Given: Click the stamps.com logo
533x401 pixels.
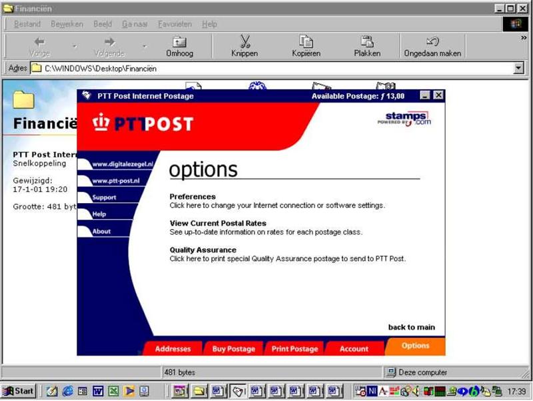Looking at the screenshot, I should [x=404, y=119].
